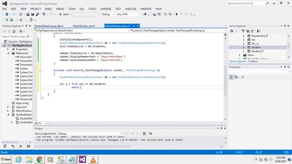
Task: Open the Show output from Debug dropdown
Action: click(89, 133)
